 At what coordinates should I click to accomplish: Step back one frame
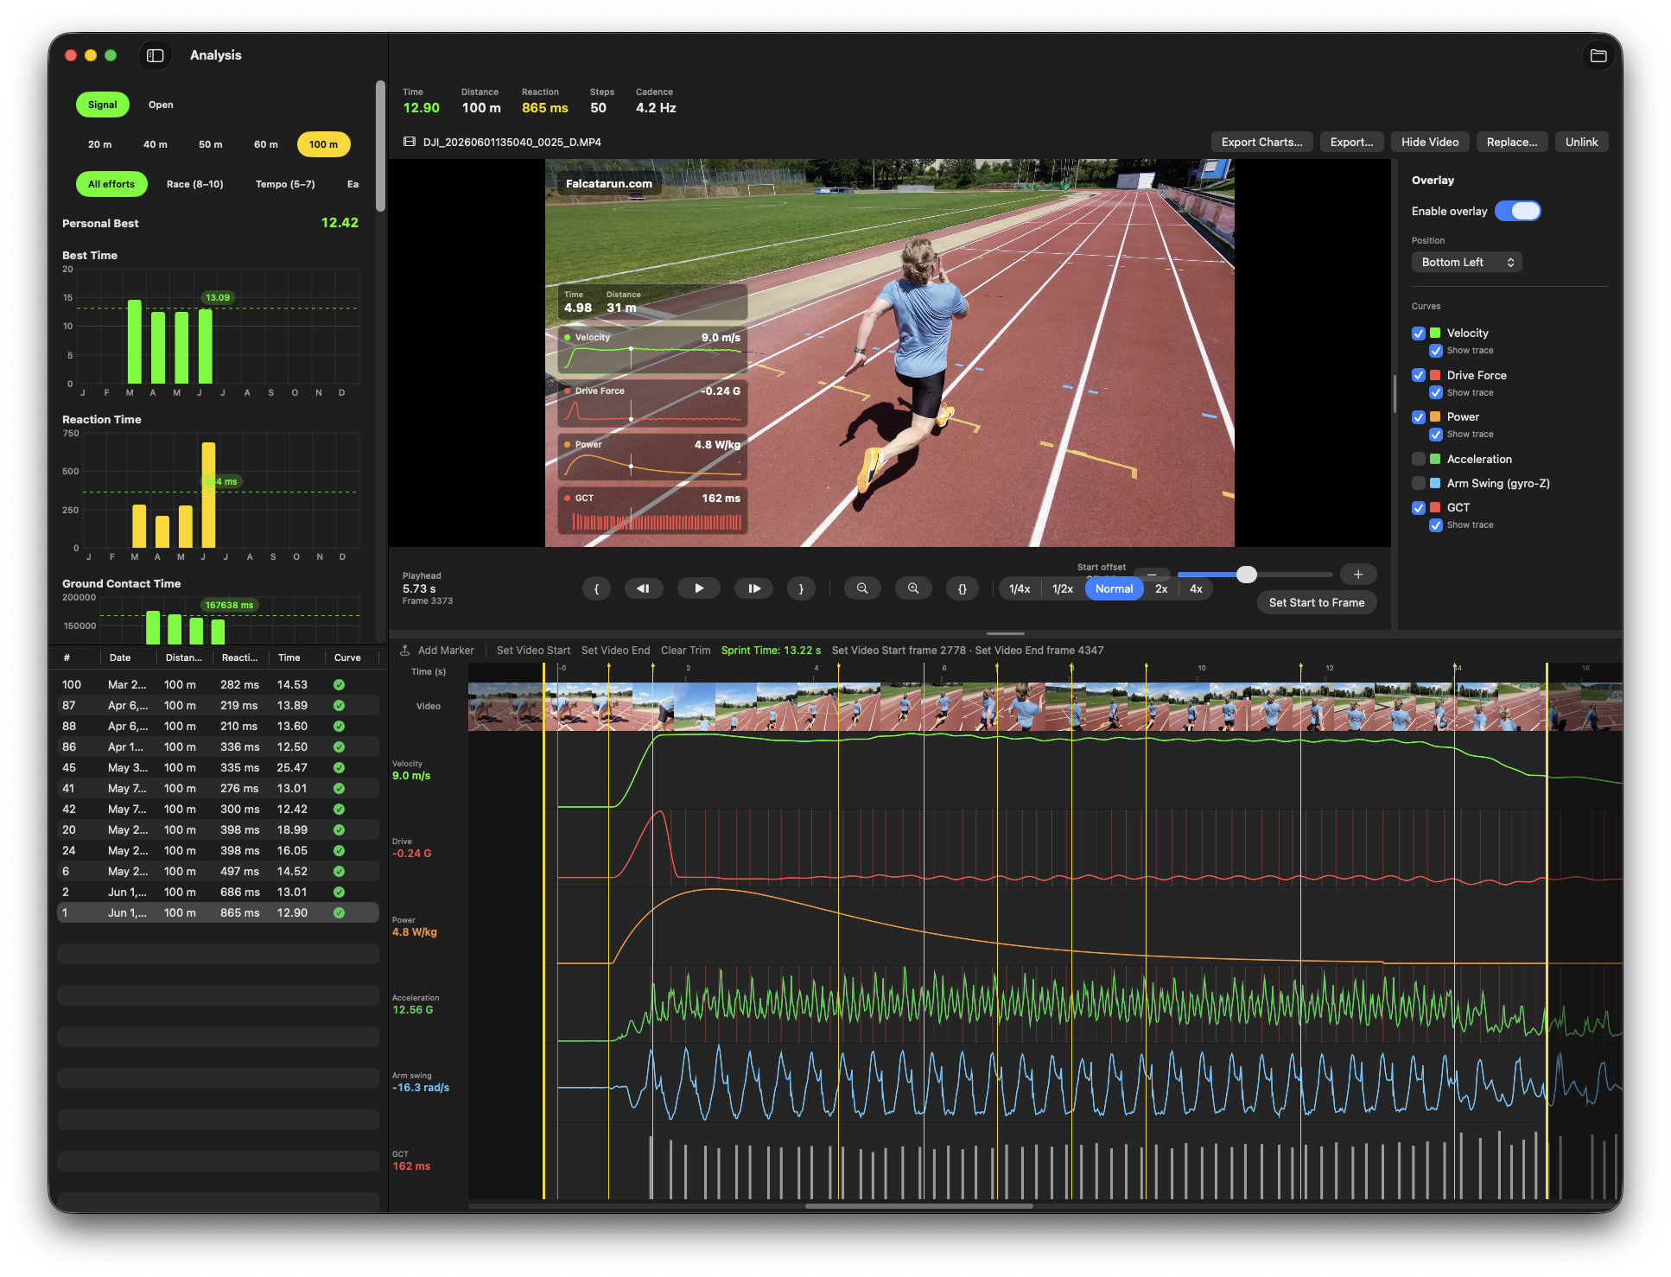[644, 588]
